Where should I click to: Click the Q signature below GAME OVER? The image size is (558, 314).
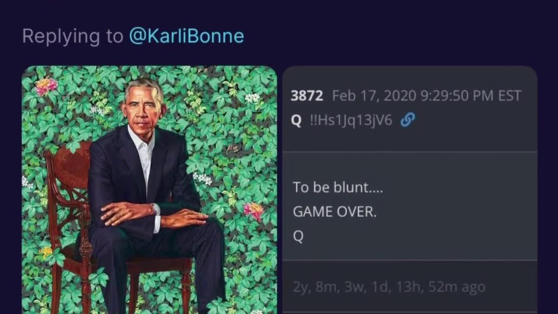tap(298, 236)
